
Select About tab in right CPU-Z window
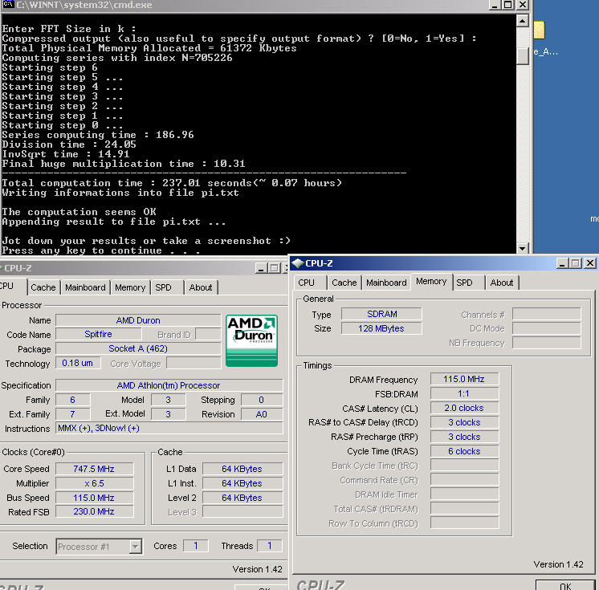(x=502, y=283)
